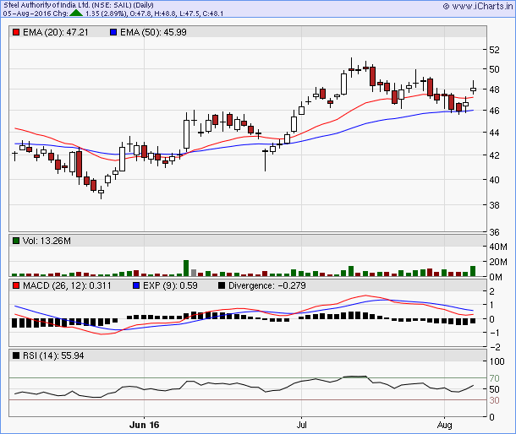Click the black Divergence legend swatch
The width and height of the screenshot is (516, 434).
tap(222, 285)
